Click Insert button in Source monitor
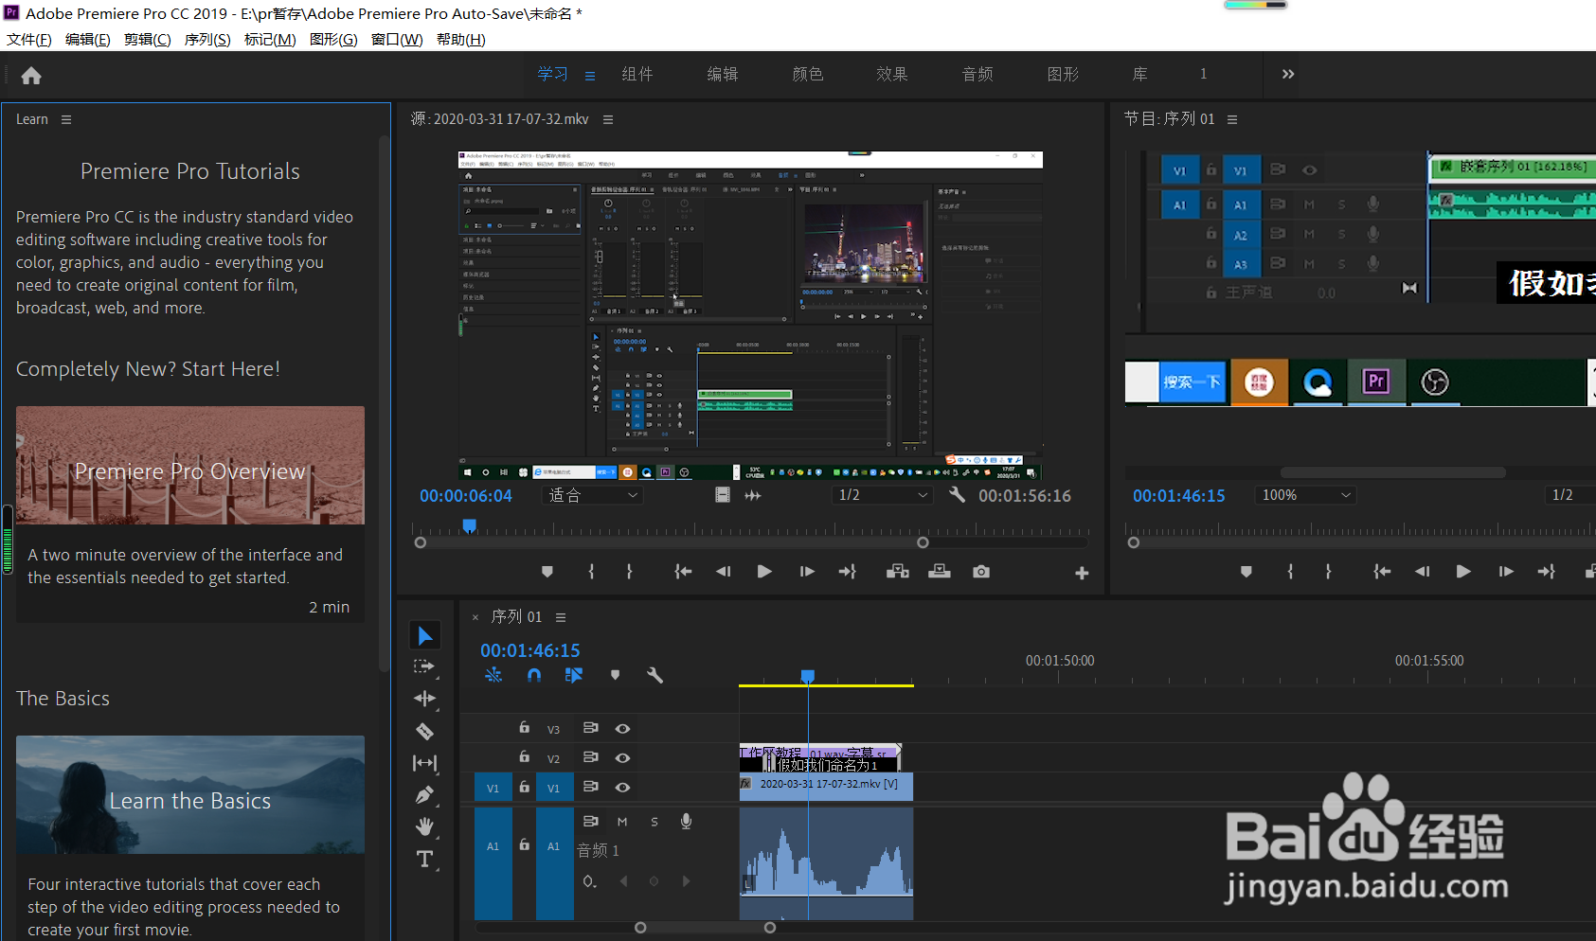Screen dimensions: 1596x941 tap(897, 572)
